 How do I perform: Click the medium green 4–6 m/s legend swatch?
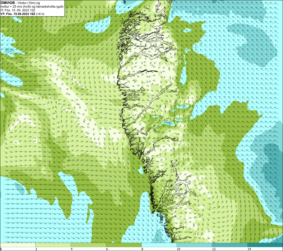88,245
